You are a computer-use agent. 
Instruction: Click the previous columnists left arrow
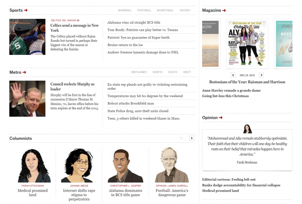pos(181,138)
